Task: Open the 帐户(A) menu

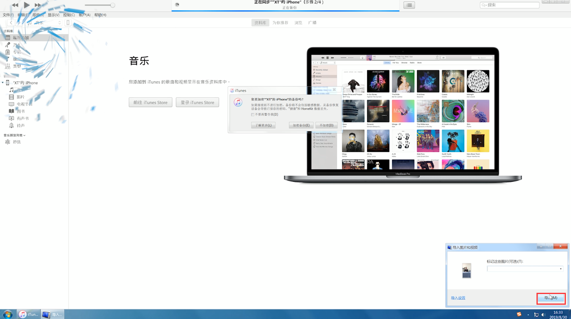Action: click(84, 15)
